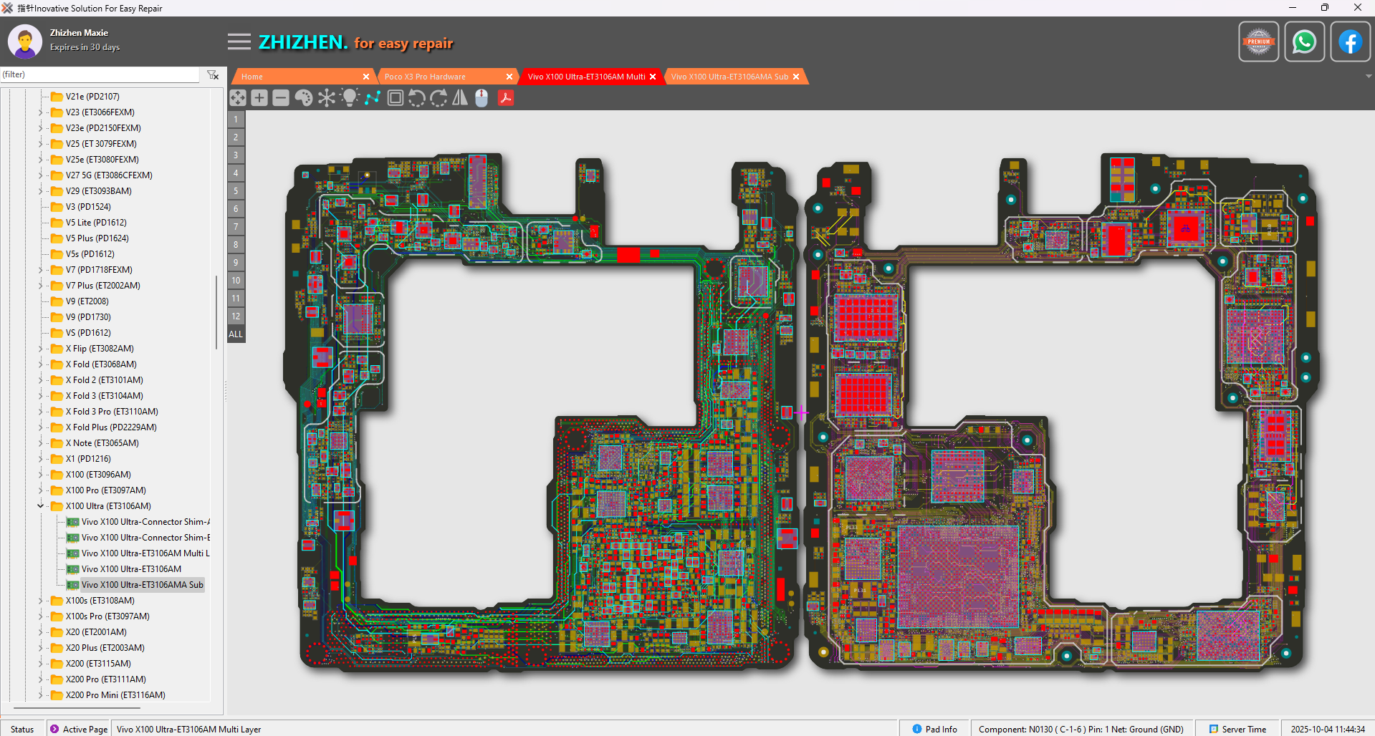
Task: Clear the filter with funnel icon
Action: click(213, 74)
